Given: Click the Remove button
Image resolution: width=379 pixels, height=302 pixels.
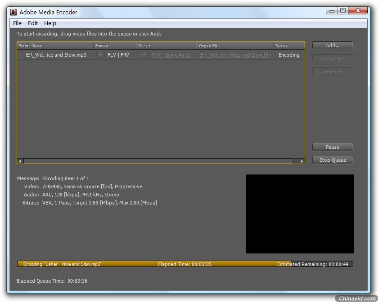Looking at the screenshot, I should (333, 71).
